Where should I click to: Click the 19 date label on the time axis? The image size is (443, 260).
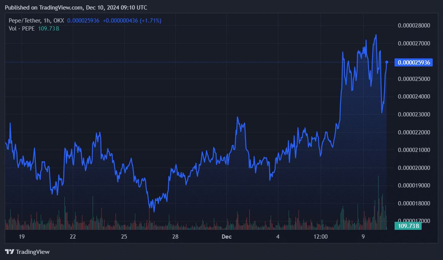tap(22, 237)
